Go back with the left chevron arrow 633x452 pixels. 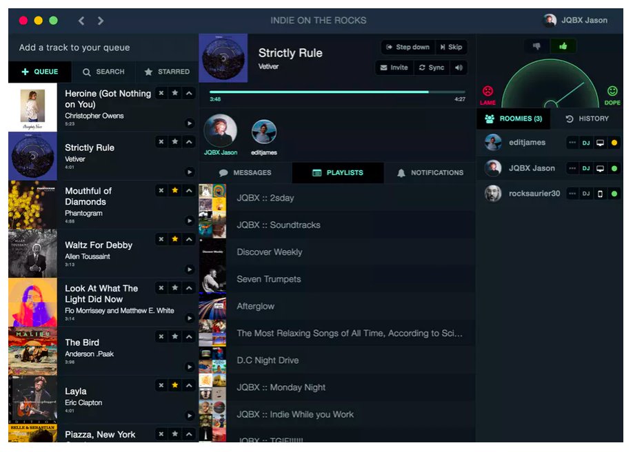pyautogui.click(x=81, y=21)
